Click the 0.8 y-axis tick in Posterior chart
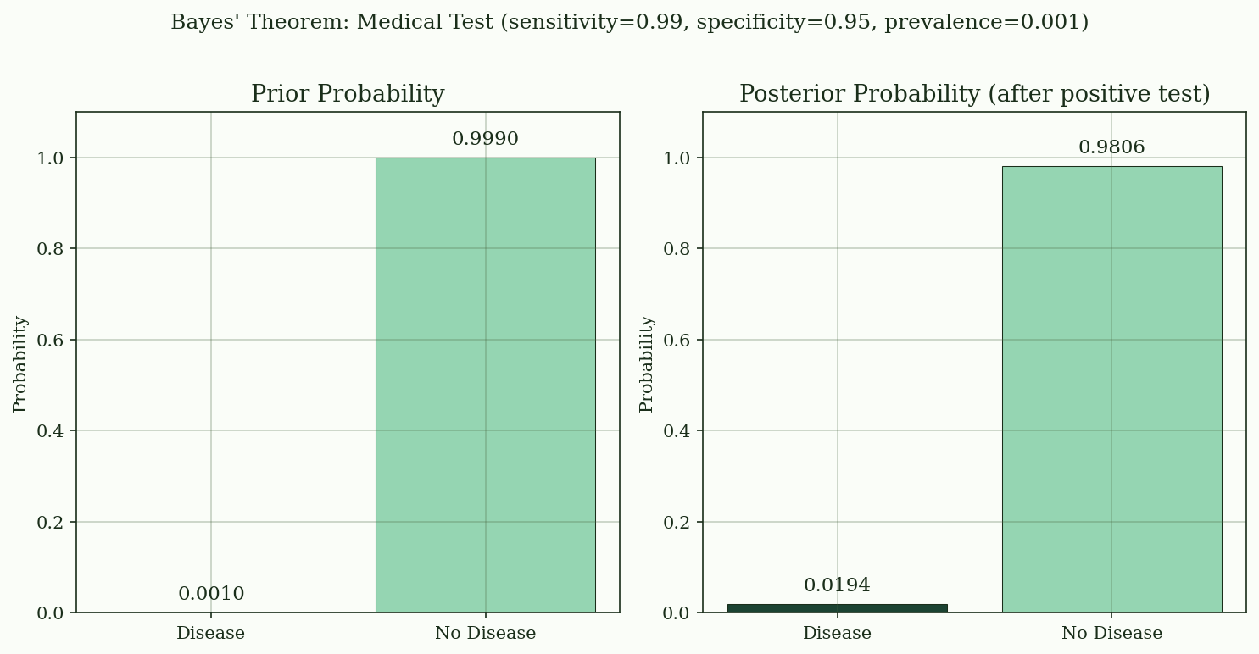The image size is (1259, 654). [x=677, y=249]
